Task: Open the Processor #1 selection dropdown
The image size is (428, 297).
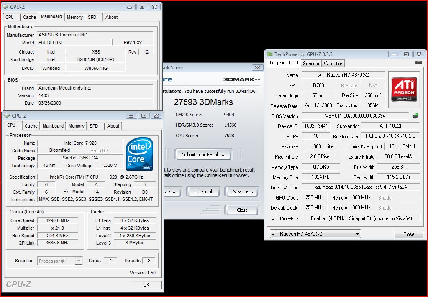Action: click(59, 261)
